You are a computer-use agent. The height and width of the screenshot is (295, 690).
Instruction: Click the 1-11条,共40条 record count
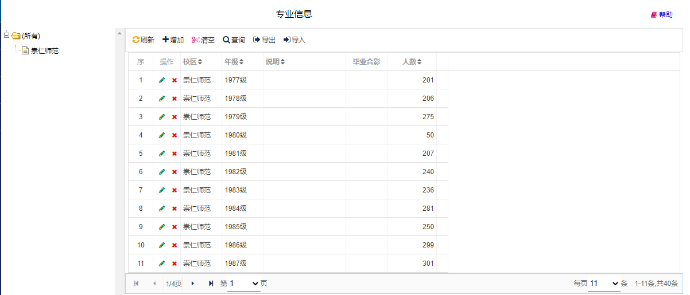tap(656, 284)
